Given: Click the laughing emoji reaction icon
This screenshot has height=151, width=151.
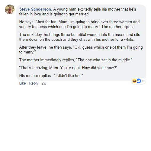Looking at the screenshot, I should 134,81.
